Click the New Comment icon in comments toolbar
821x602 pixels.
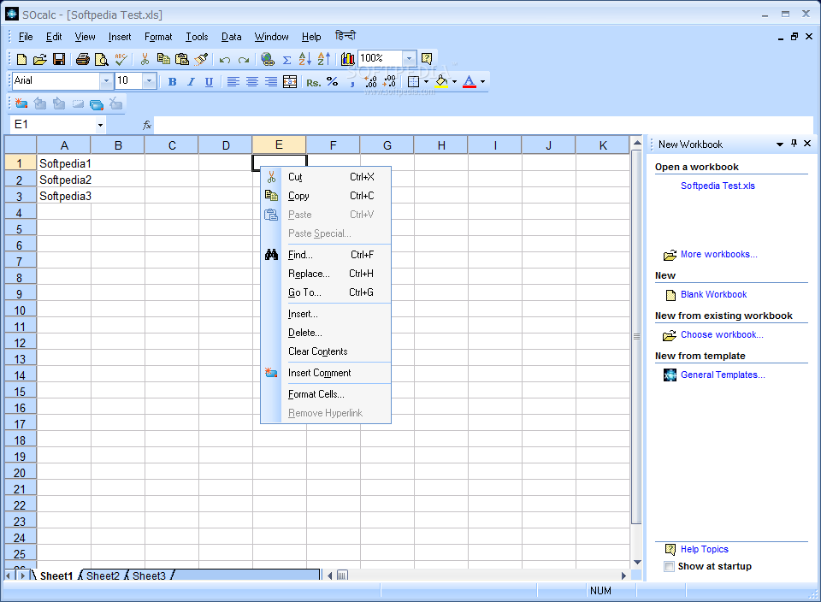click(21, 103)
